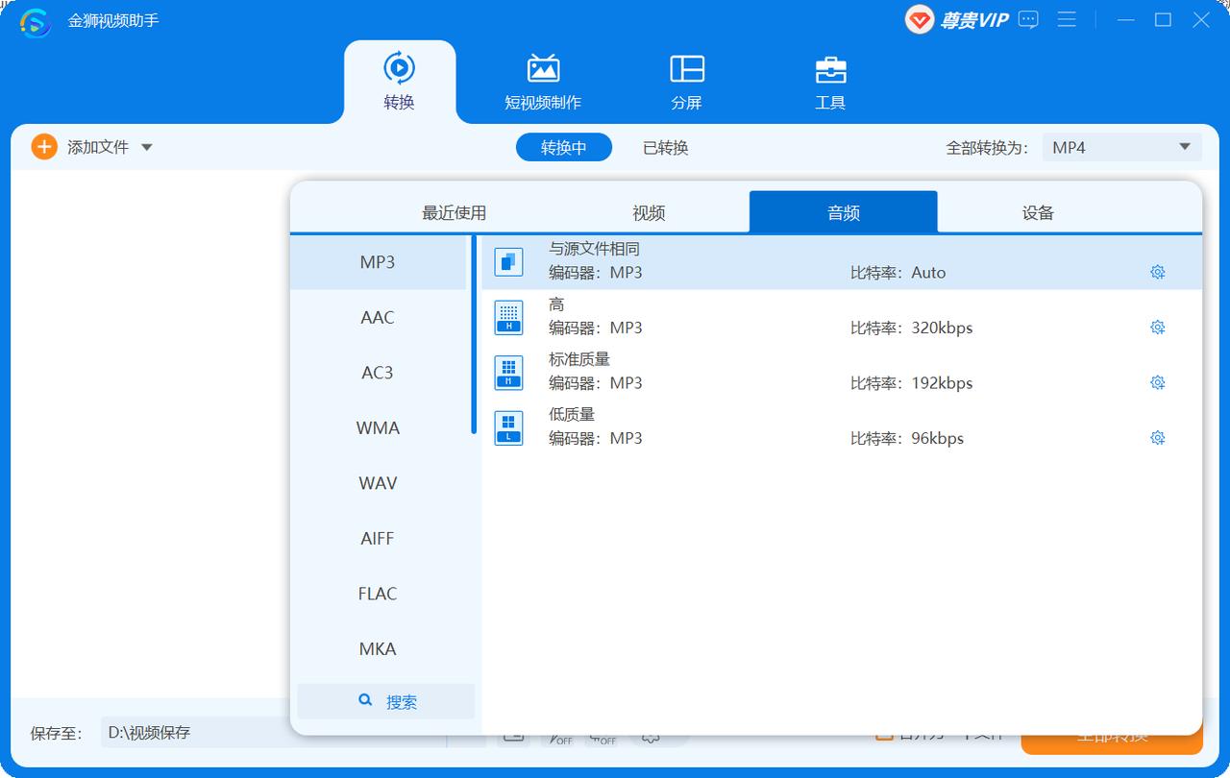This screenshot has width=1230, height=778.
Task: Open settings gear for the 96kbps 低质量 preset
Action: (x=1157, y=437)
